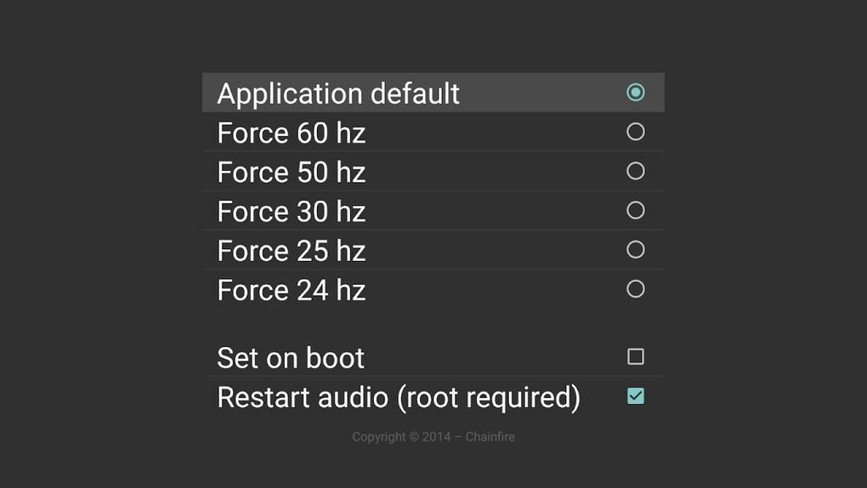Viewport: 867px width, 488px height.
Task: Click the Force 30 hz label text
Action: 291,212
